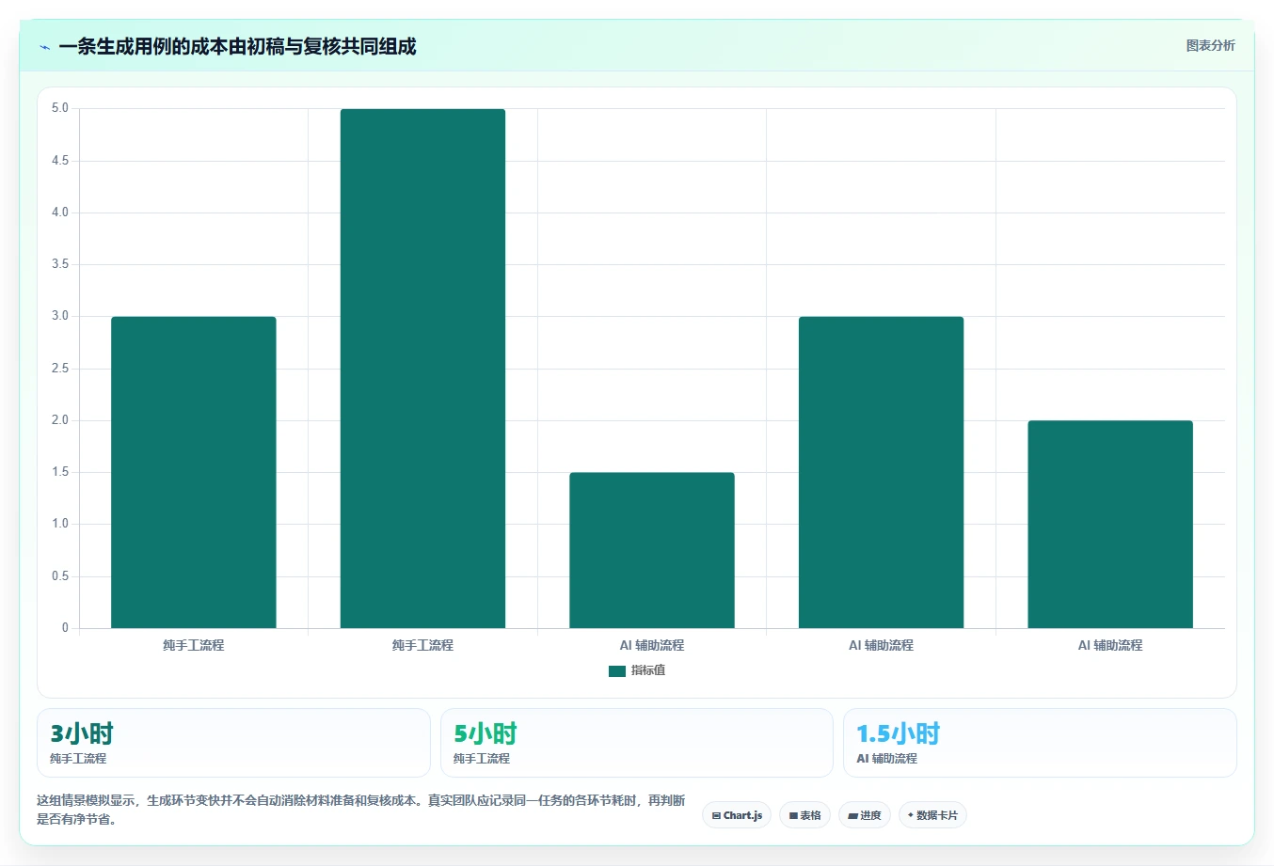
Task: Click the Chart.js tag icon chip
Action: (737, 815)
